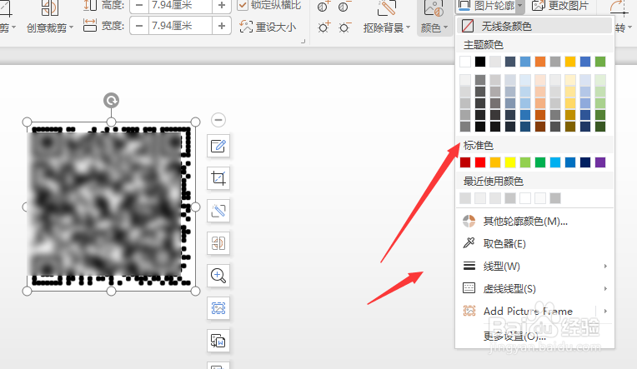The height and width of the screenshot is (369, 637).
Task: Click the magnifier zoom preview icon
Action: tap(218, 276)
